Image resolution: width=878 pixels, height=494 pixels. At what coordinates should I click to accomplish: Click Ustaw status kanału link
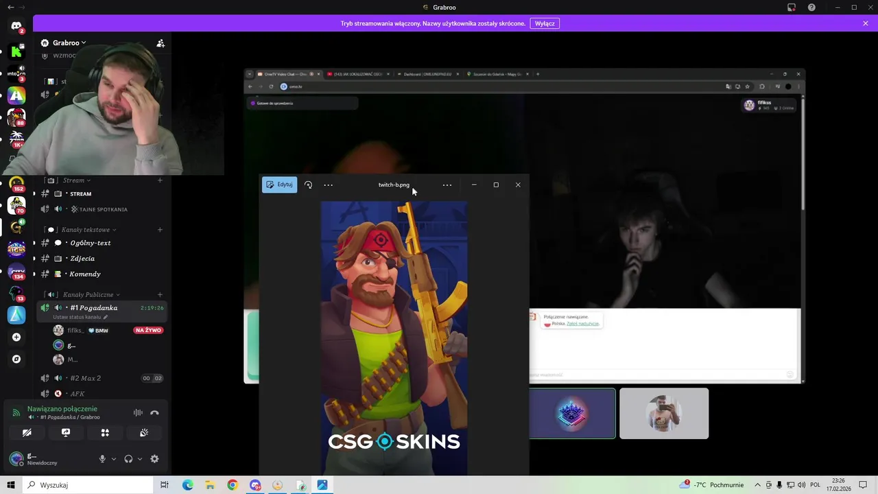pyautogui.click(x=80, y=317)
